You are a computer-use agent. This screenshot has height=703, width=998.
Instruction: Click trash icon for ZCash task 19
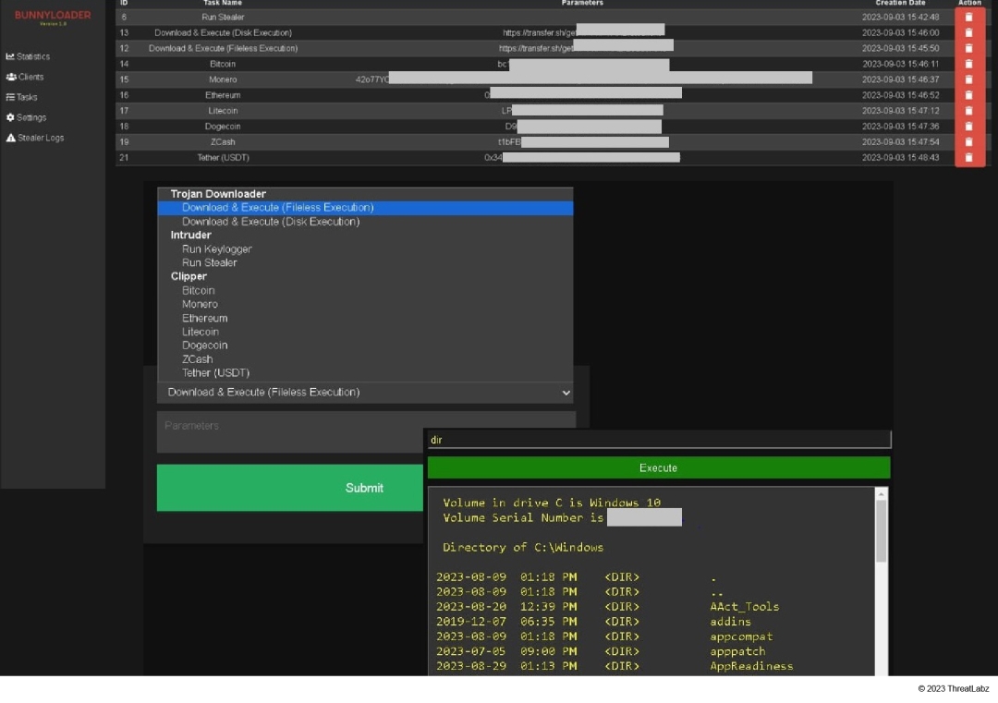pyautogui.click(x=968, y=142)
